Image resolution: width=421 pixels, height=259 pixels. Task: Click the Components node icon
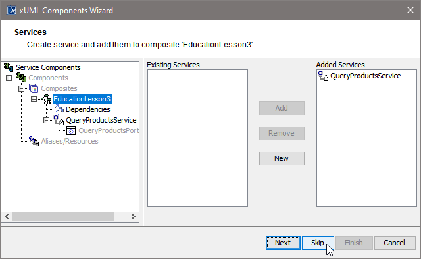(x=21, y=78)
